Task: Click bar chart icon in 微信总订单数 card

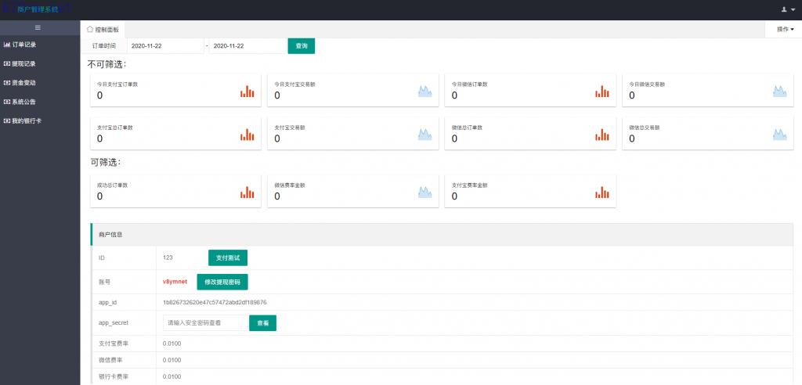Action: (601, 135)
